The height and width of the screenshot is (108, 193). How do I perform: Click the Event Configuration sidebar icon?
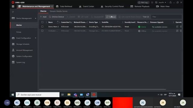tap(13, 38)
